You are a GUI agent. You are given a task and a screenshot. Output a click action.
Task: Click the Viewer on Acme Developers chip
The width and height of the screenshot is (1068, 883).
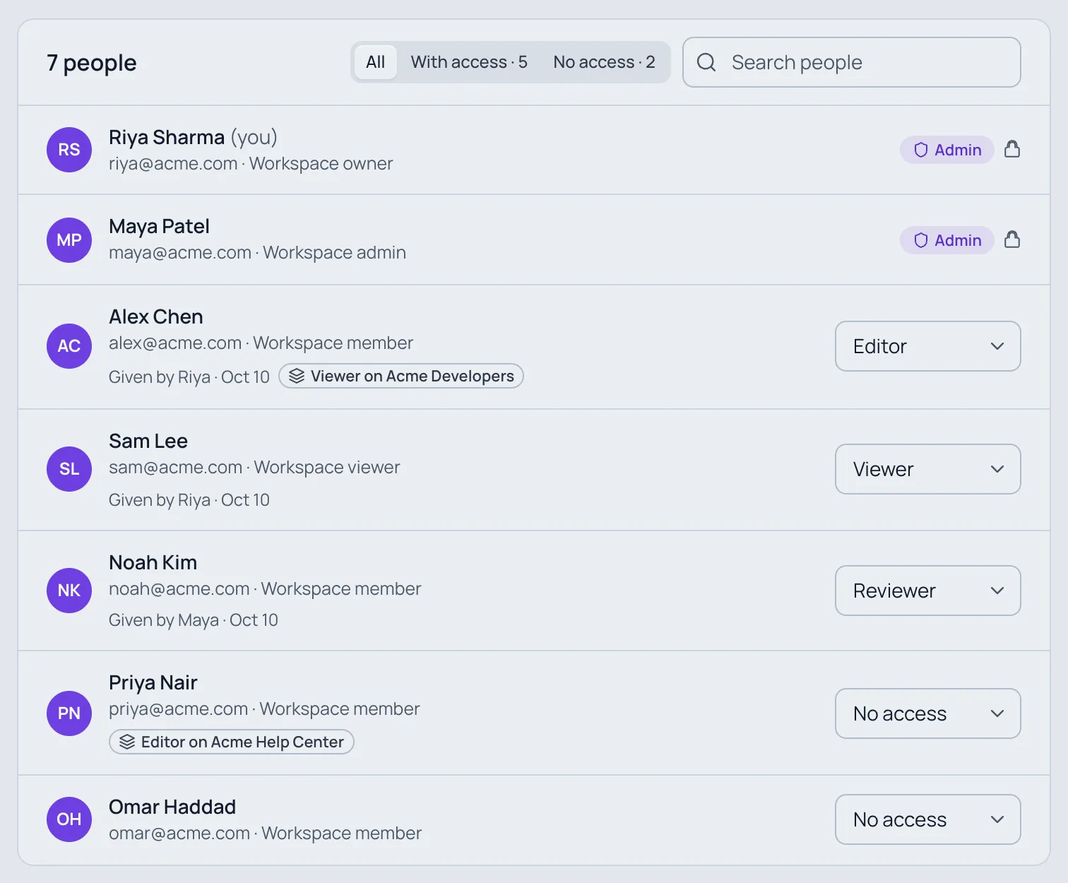tap(401, 376)
